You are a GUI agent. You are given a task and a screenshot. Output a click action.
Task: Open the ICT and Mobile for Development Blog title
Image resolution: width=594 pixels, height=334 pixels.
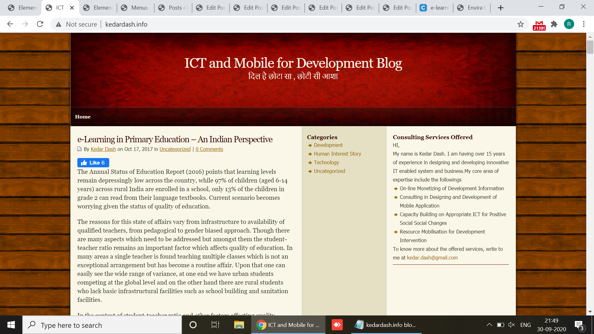pyautogui.click(x=293, y=63)
